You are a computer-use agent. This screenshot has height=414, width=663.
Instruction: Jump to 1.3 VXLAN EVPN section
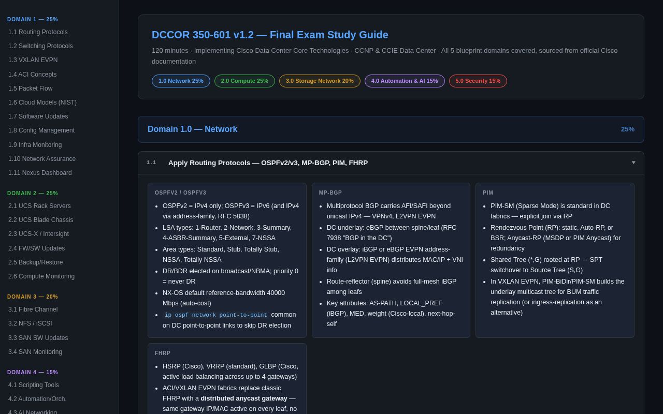[x=33, y=60]
